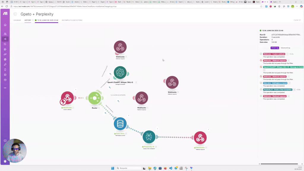Open the Team icon in the sidebar
The image size is (304, 171).
[5, 34]
